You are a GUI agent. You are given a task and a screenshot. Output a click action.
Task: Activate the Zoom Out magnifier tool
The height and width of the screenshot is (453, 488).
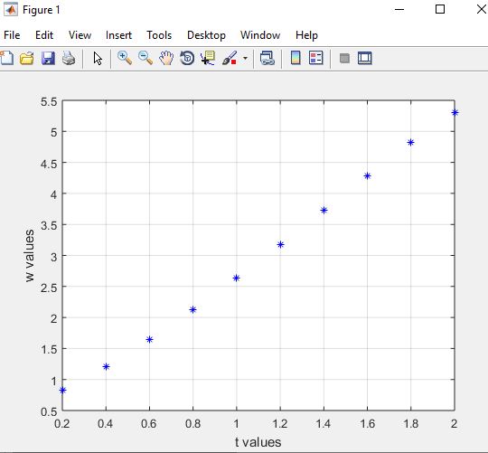tap(145, 58)
